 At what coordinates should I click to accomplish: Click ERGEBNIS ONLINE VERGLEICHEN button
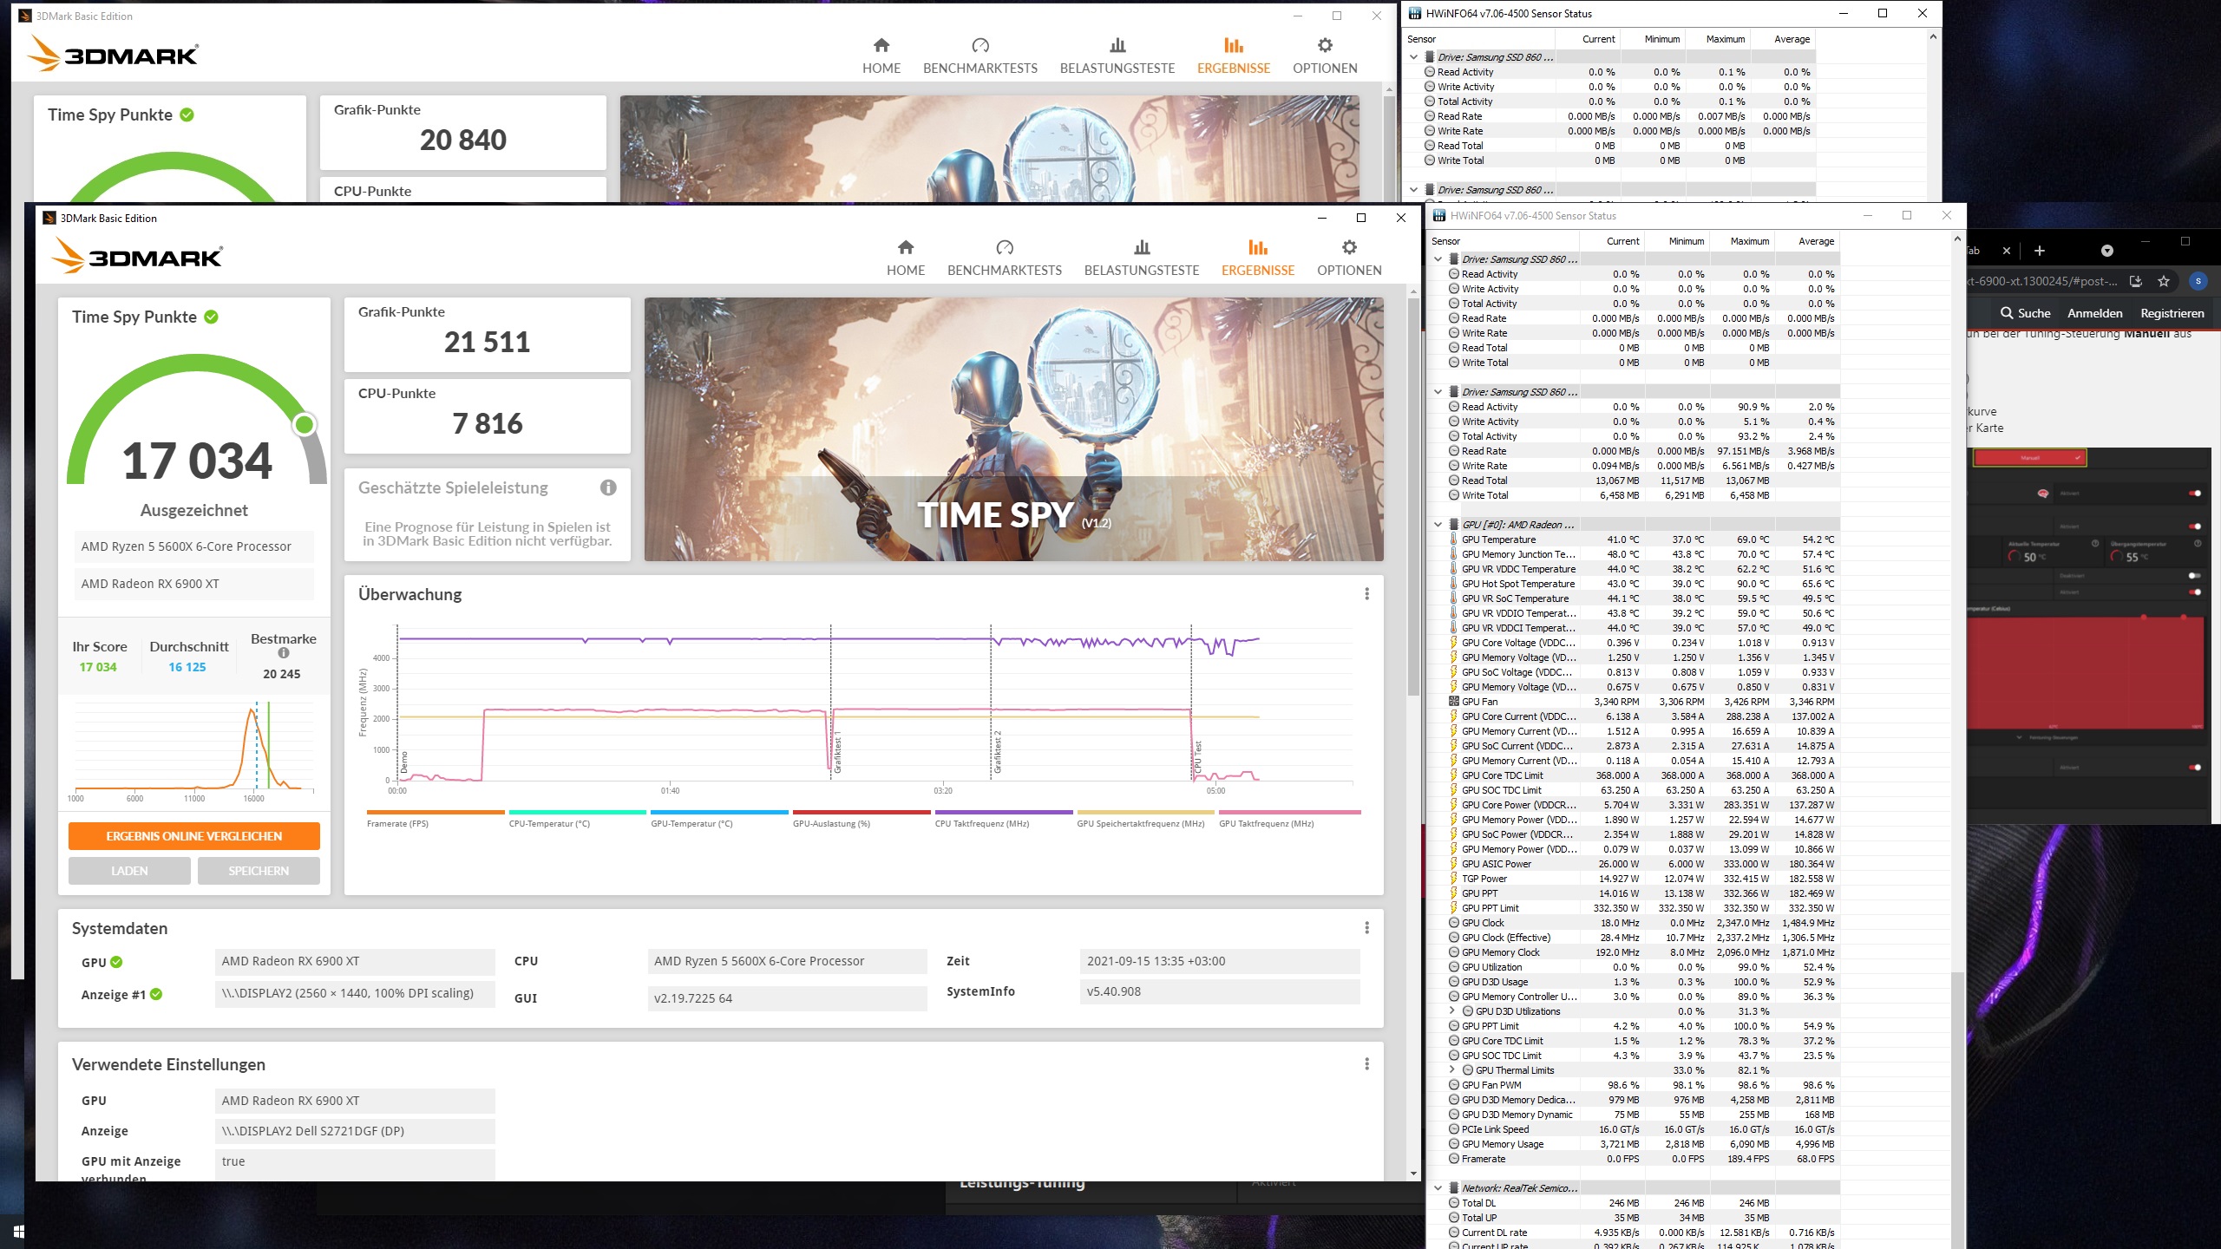tap(194, 836)
